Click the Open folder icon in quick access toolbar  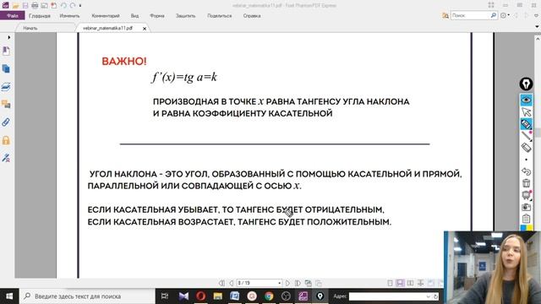pos(15,6)
